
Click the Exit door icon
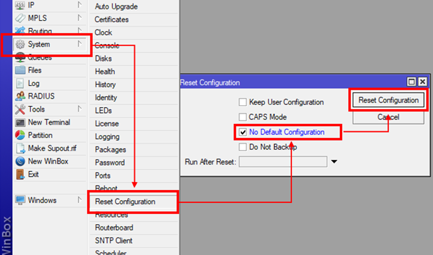click(20, 174)
